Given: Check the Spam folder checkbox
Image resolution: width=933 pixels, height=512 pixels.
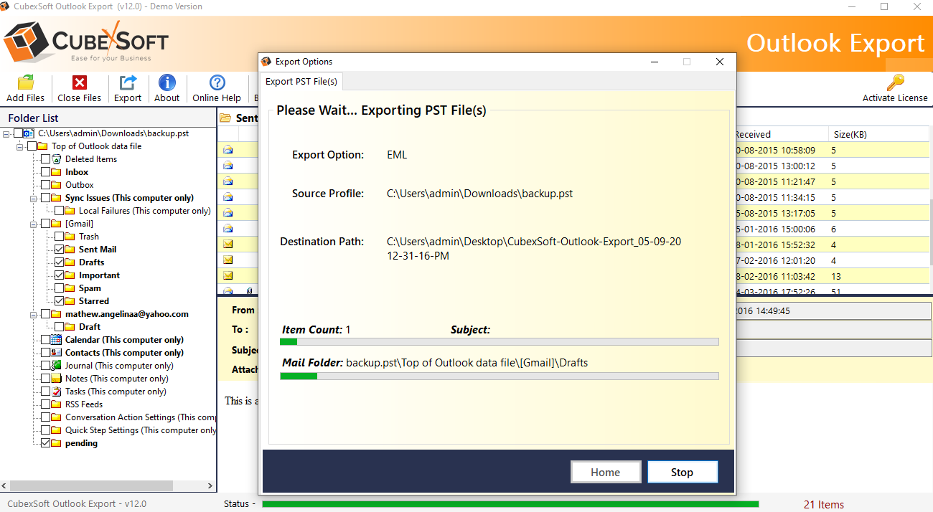Looking at the screenshot, I should [60, 288].
